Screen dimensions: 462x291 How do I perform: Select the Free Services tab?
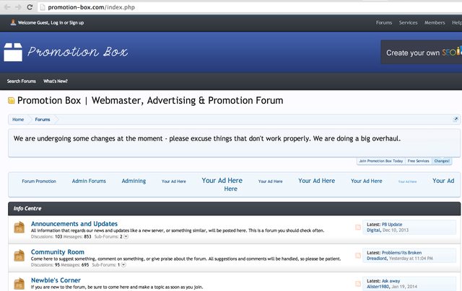(419, 161)
